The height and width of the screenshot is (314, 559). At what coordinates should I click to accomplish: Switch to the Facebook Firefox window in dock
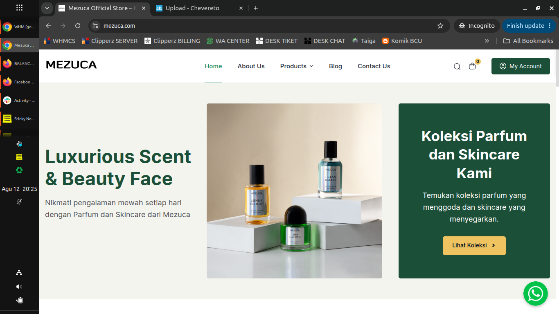(19, 82)
